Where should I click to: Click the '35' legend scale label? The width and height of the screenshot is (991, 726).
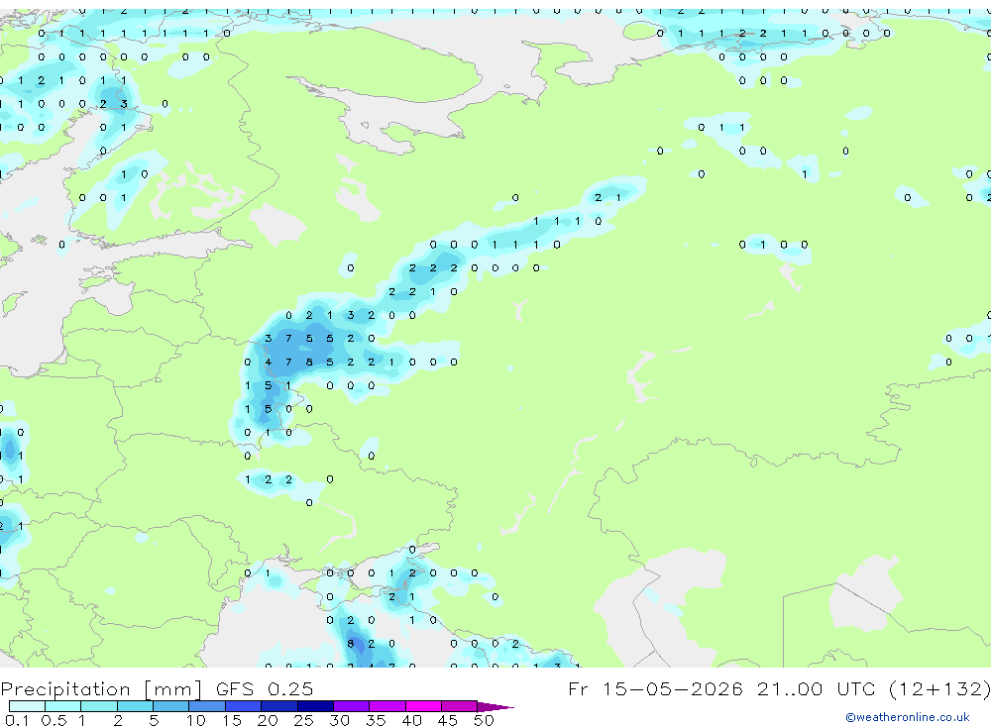[x=376, y=720]
